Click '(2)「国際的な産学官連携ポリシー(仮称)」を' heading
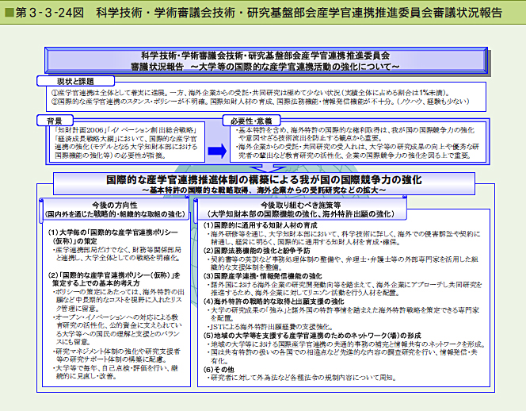 point(114,275)
